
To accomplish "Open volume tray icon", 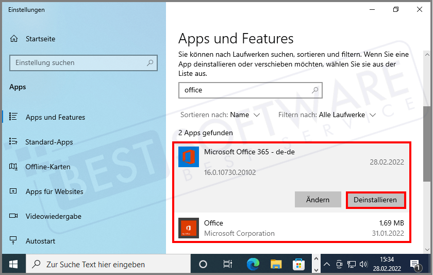I will coord(364,265).
